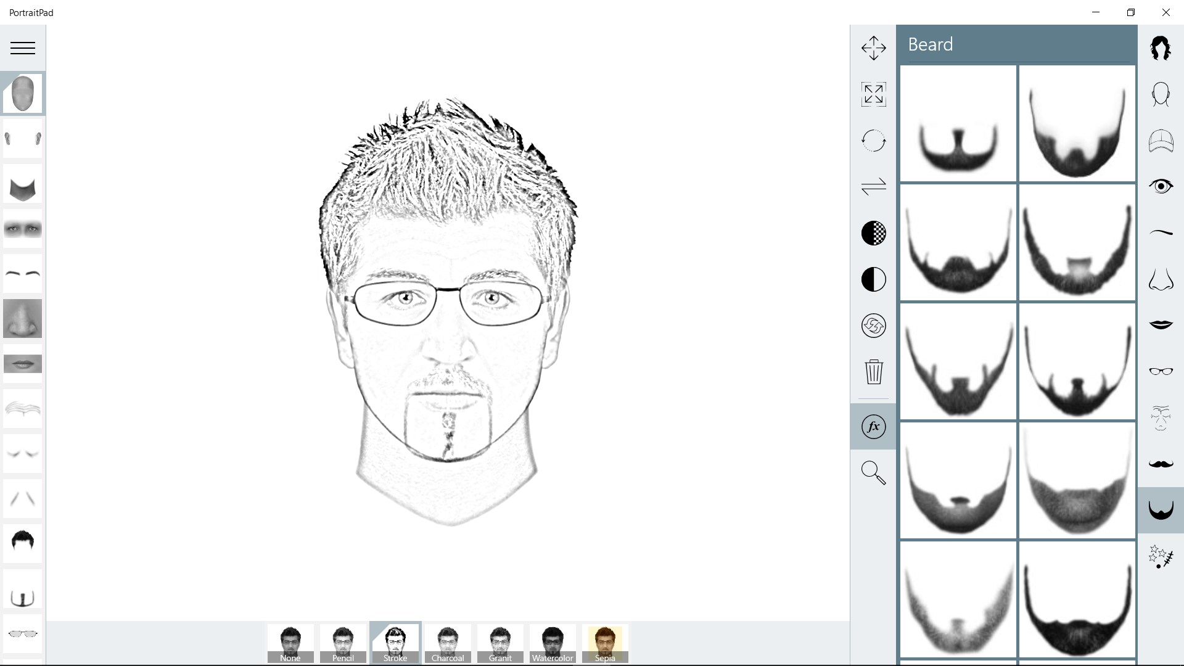Apply the Sepia effect

click(x=605, y=644)
